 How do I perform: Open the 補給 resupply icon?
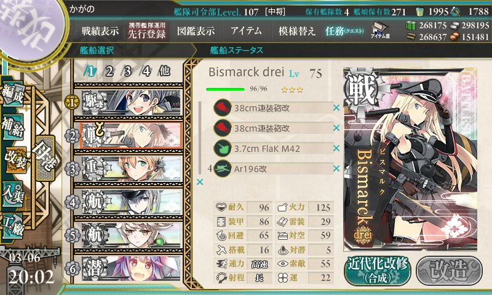pos(12,127)
